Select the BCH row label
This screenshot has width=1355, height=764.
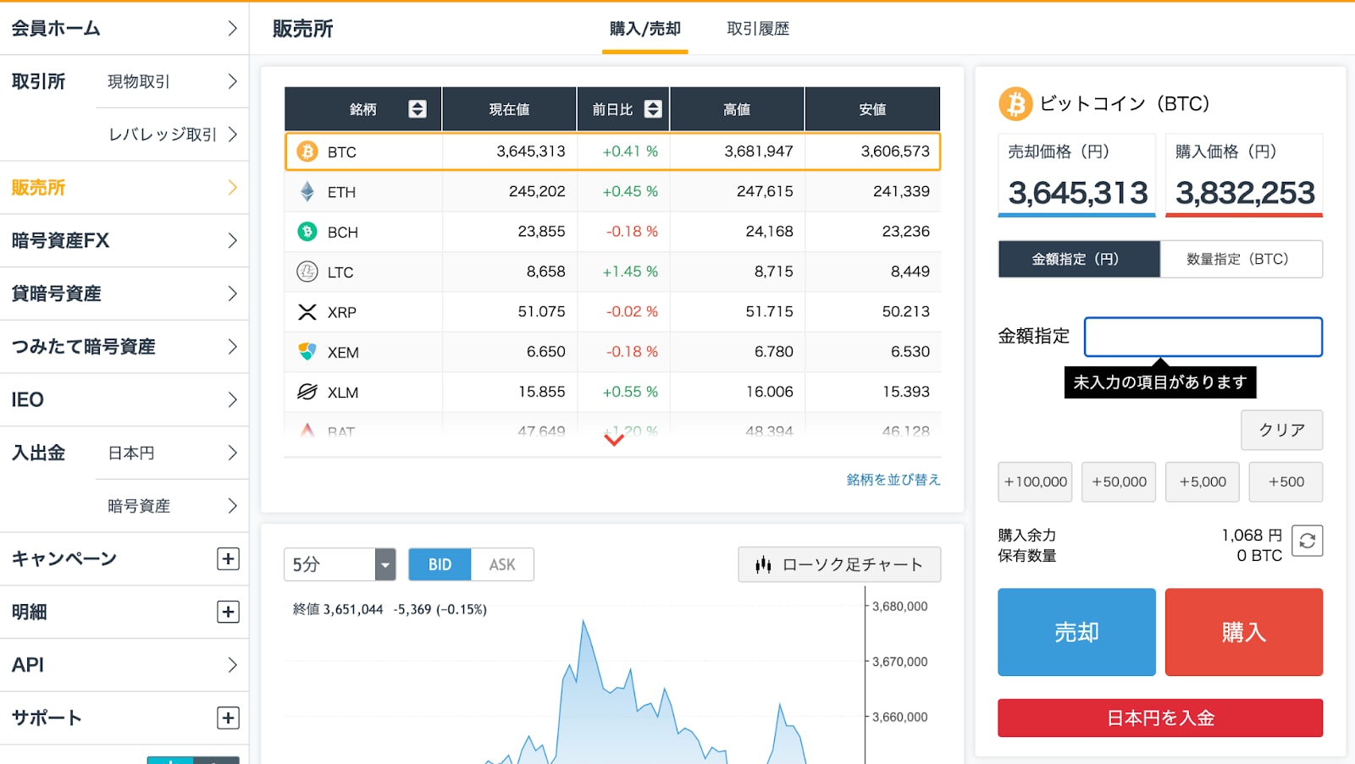(x=342, y=232)
